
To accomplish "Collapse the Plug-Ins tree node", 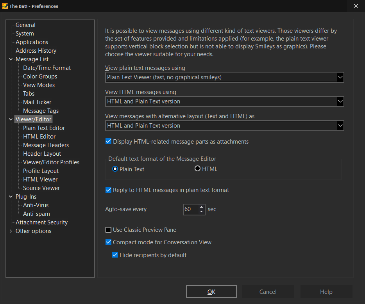I will [x=11, y=197].
